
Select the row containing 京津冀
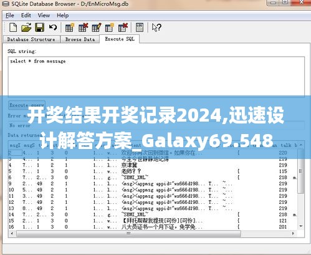(153, 165)
